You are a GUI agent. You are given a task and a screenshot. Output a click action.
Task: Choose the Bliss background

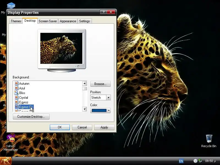[x=22, y=93]
